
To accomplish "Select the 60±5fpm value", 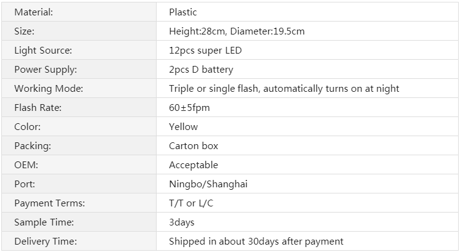I will 189,108.
